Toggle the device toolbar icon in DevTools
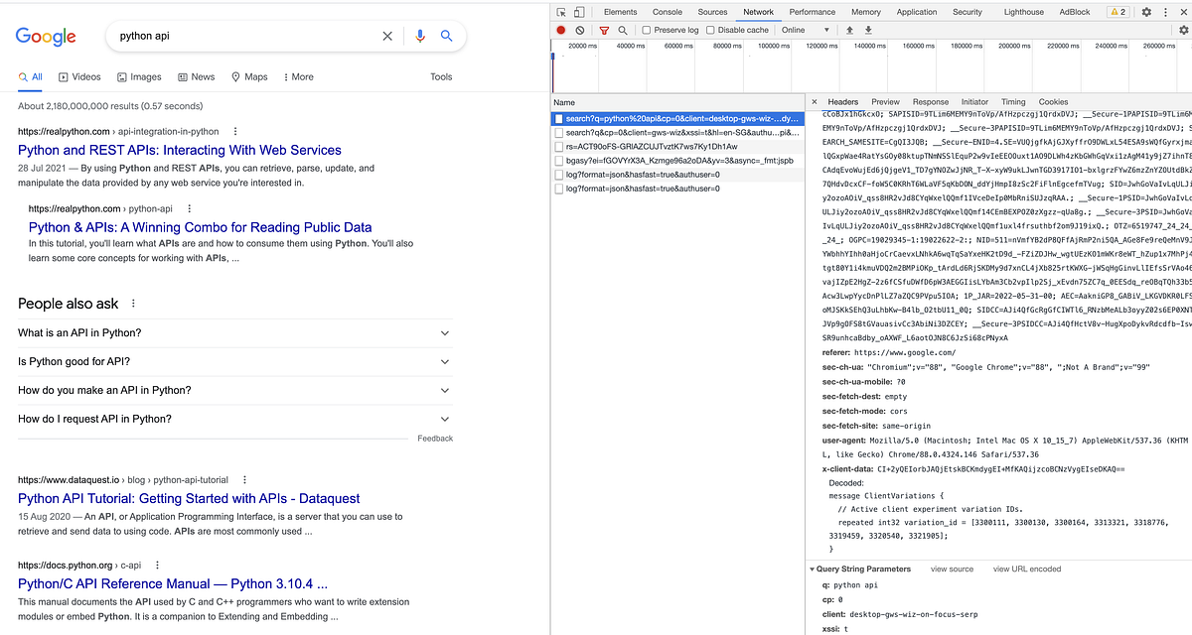 [x=579, y=12]
